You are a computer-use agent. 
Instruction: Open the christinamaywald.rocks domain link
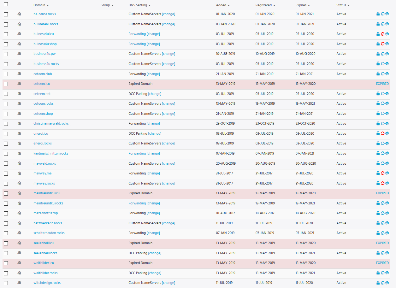(x=51, y=123)
